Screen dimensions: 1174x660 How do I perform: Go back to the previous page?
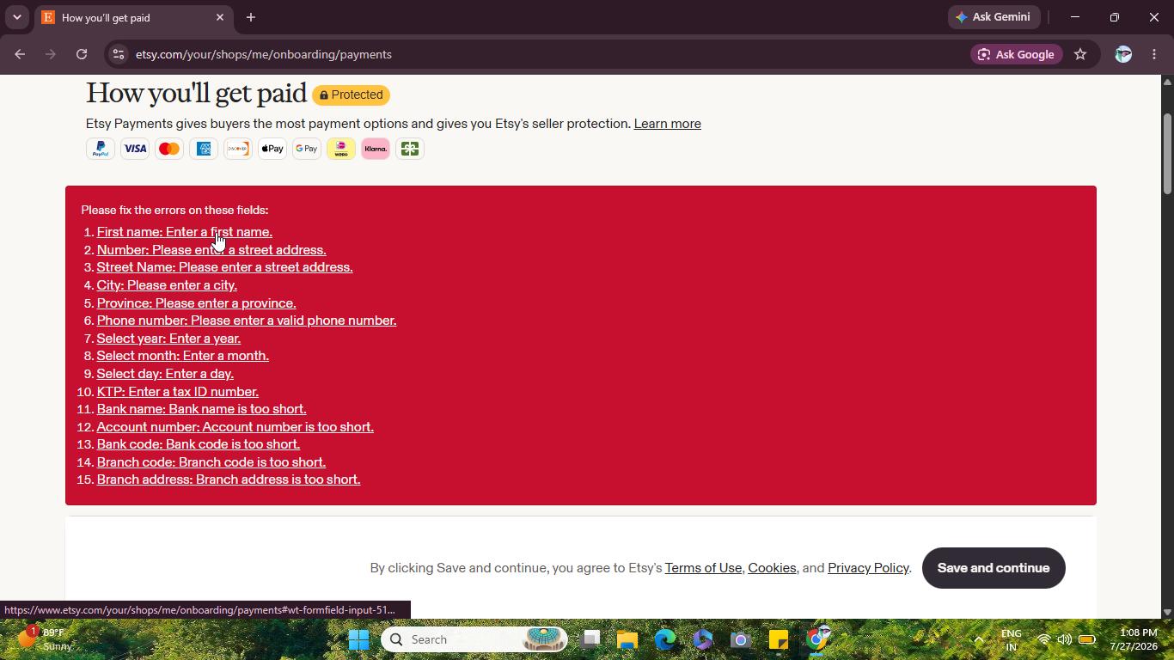pyautogui.click(x=20, y=54)
